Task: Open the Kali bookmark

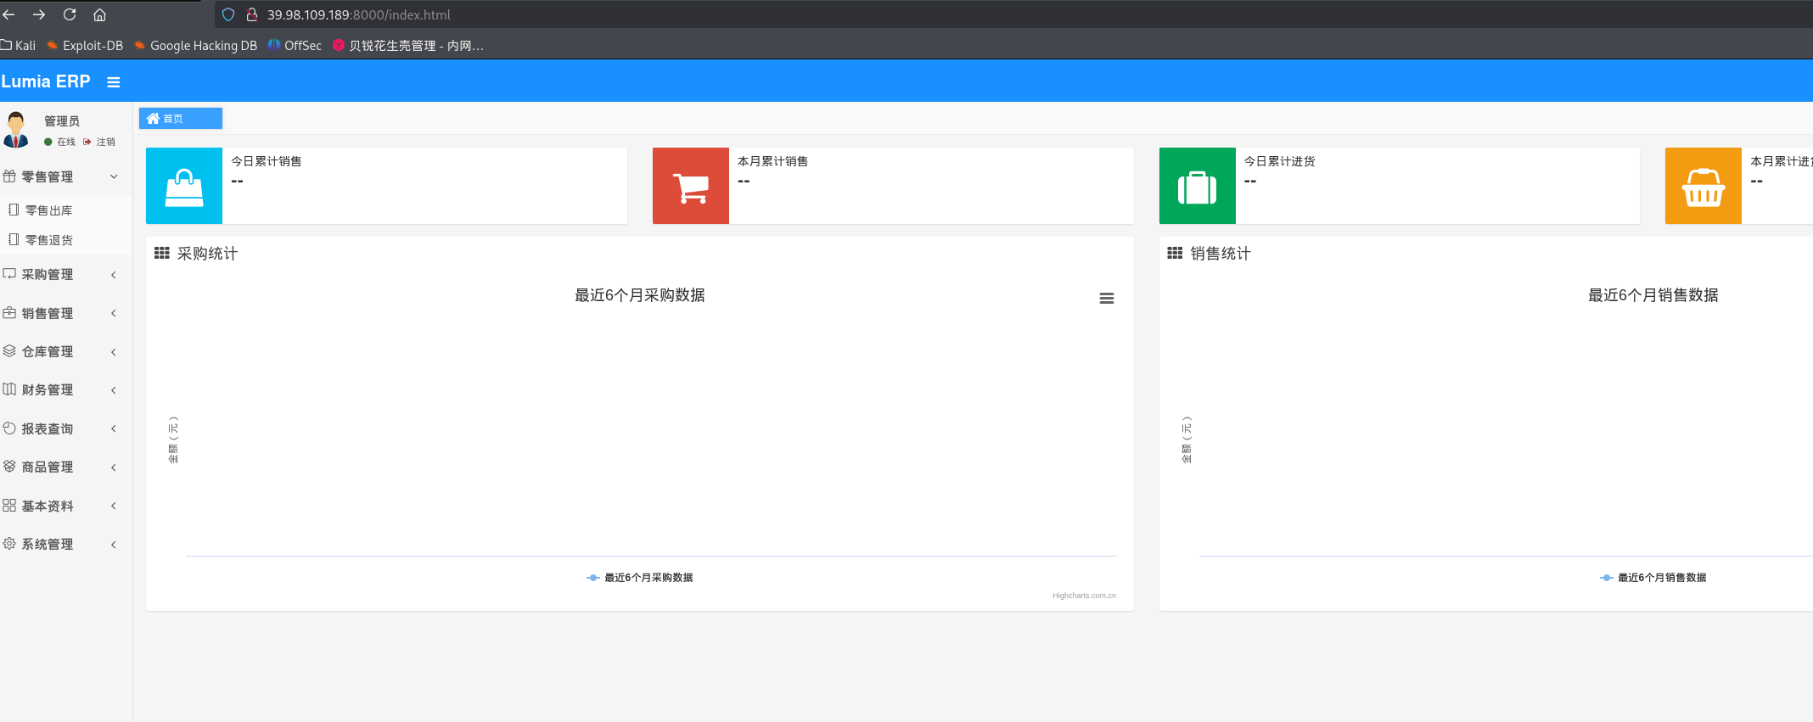Action: click(18, 46)
